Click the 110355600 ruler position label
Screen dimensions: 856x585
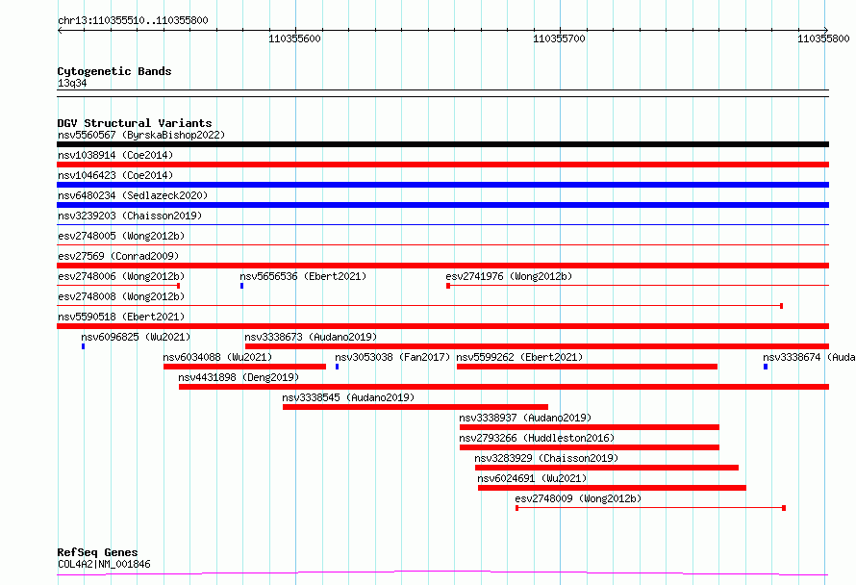click(294, 38)
